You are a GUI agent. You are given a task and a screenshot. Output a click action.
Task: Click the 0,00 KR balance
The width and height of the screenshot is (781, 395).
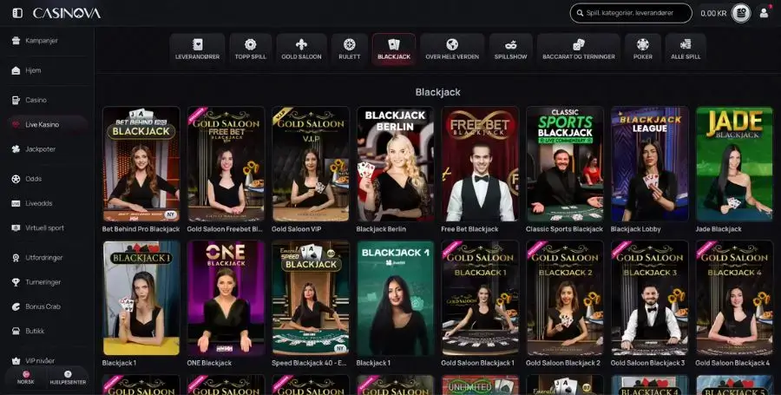click(713, 13)
